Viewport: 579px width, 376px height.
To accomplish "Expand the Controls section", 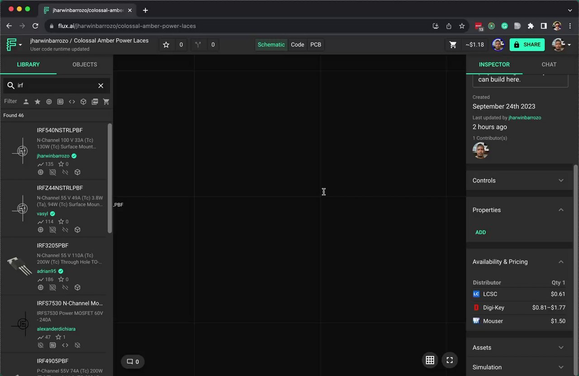I will [x=519, y=180].
